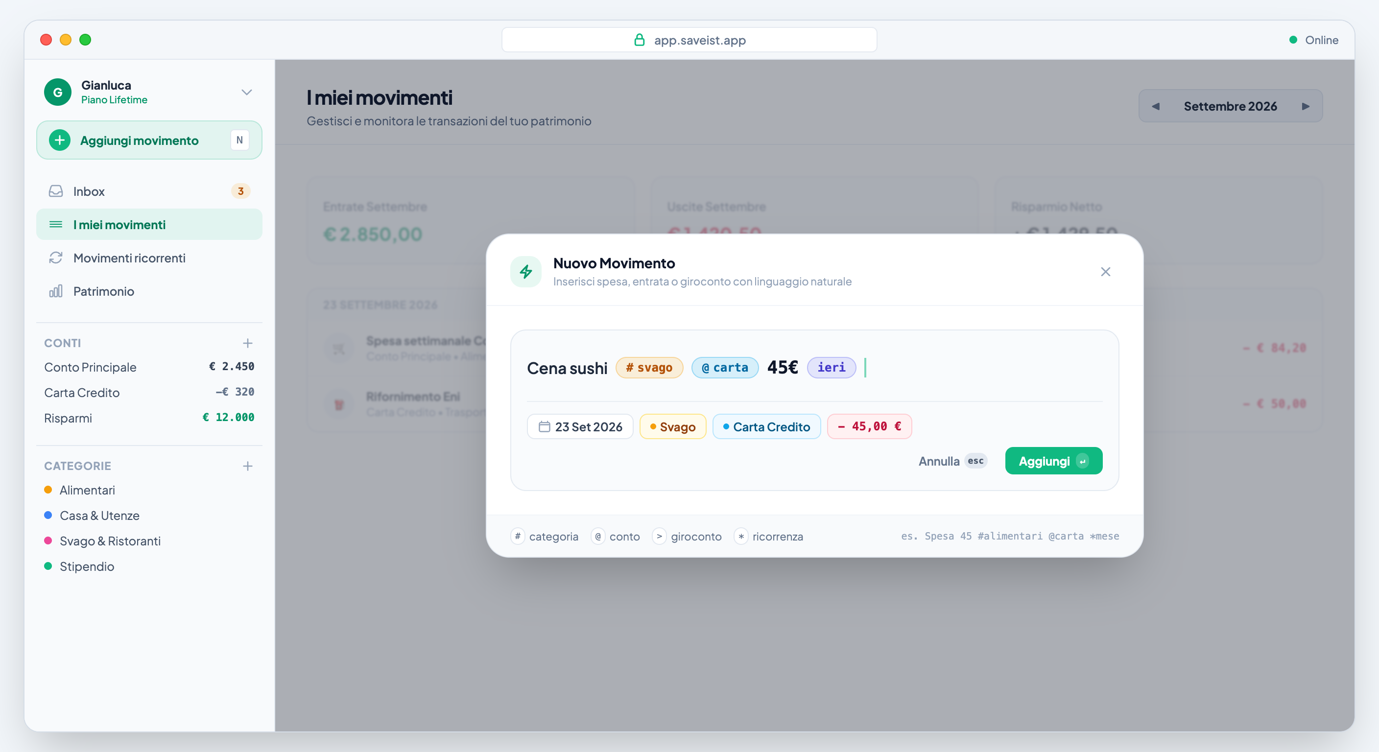The width and height of the screenshot is (1379, 752).
Task: Change the Carta Credito account chip
Action: point(766,426)
